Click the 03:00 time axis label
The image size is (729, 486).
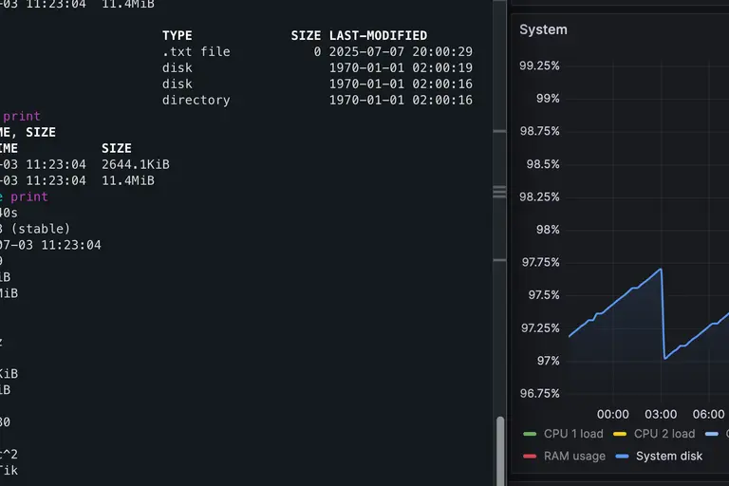tap(661, 414)
